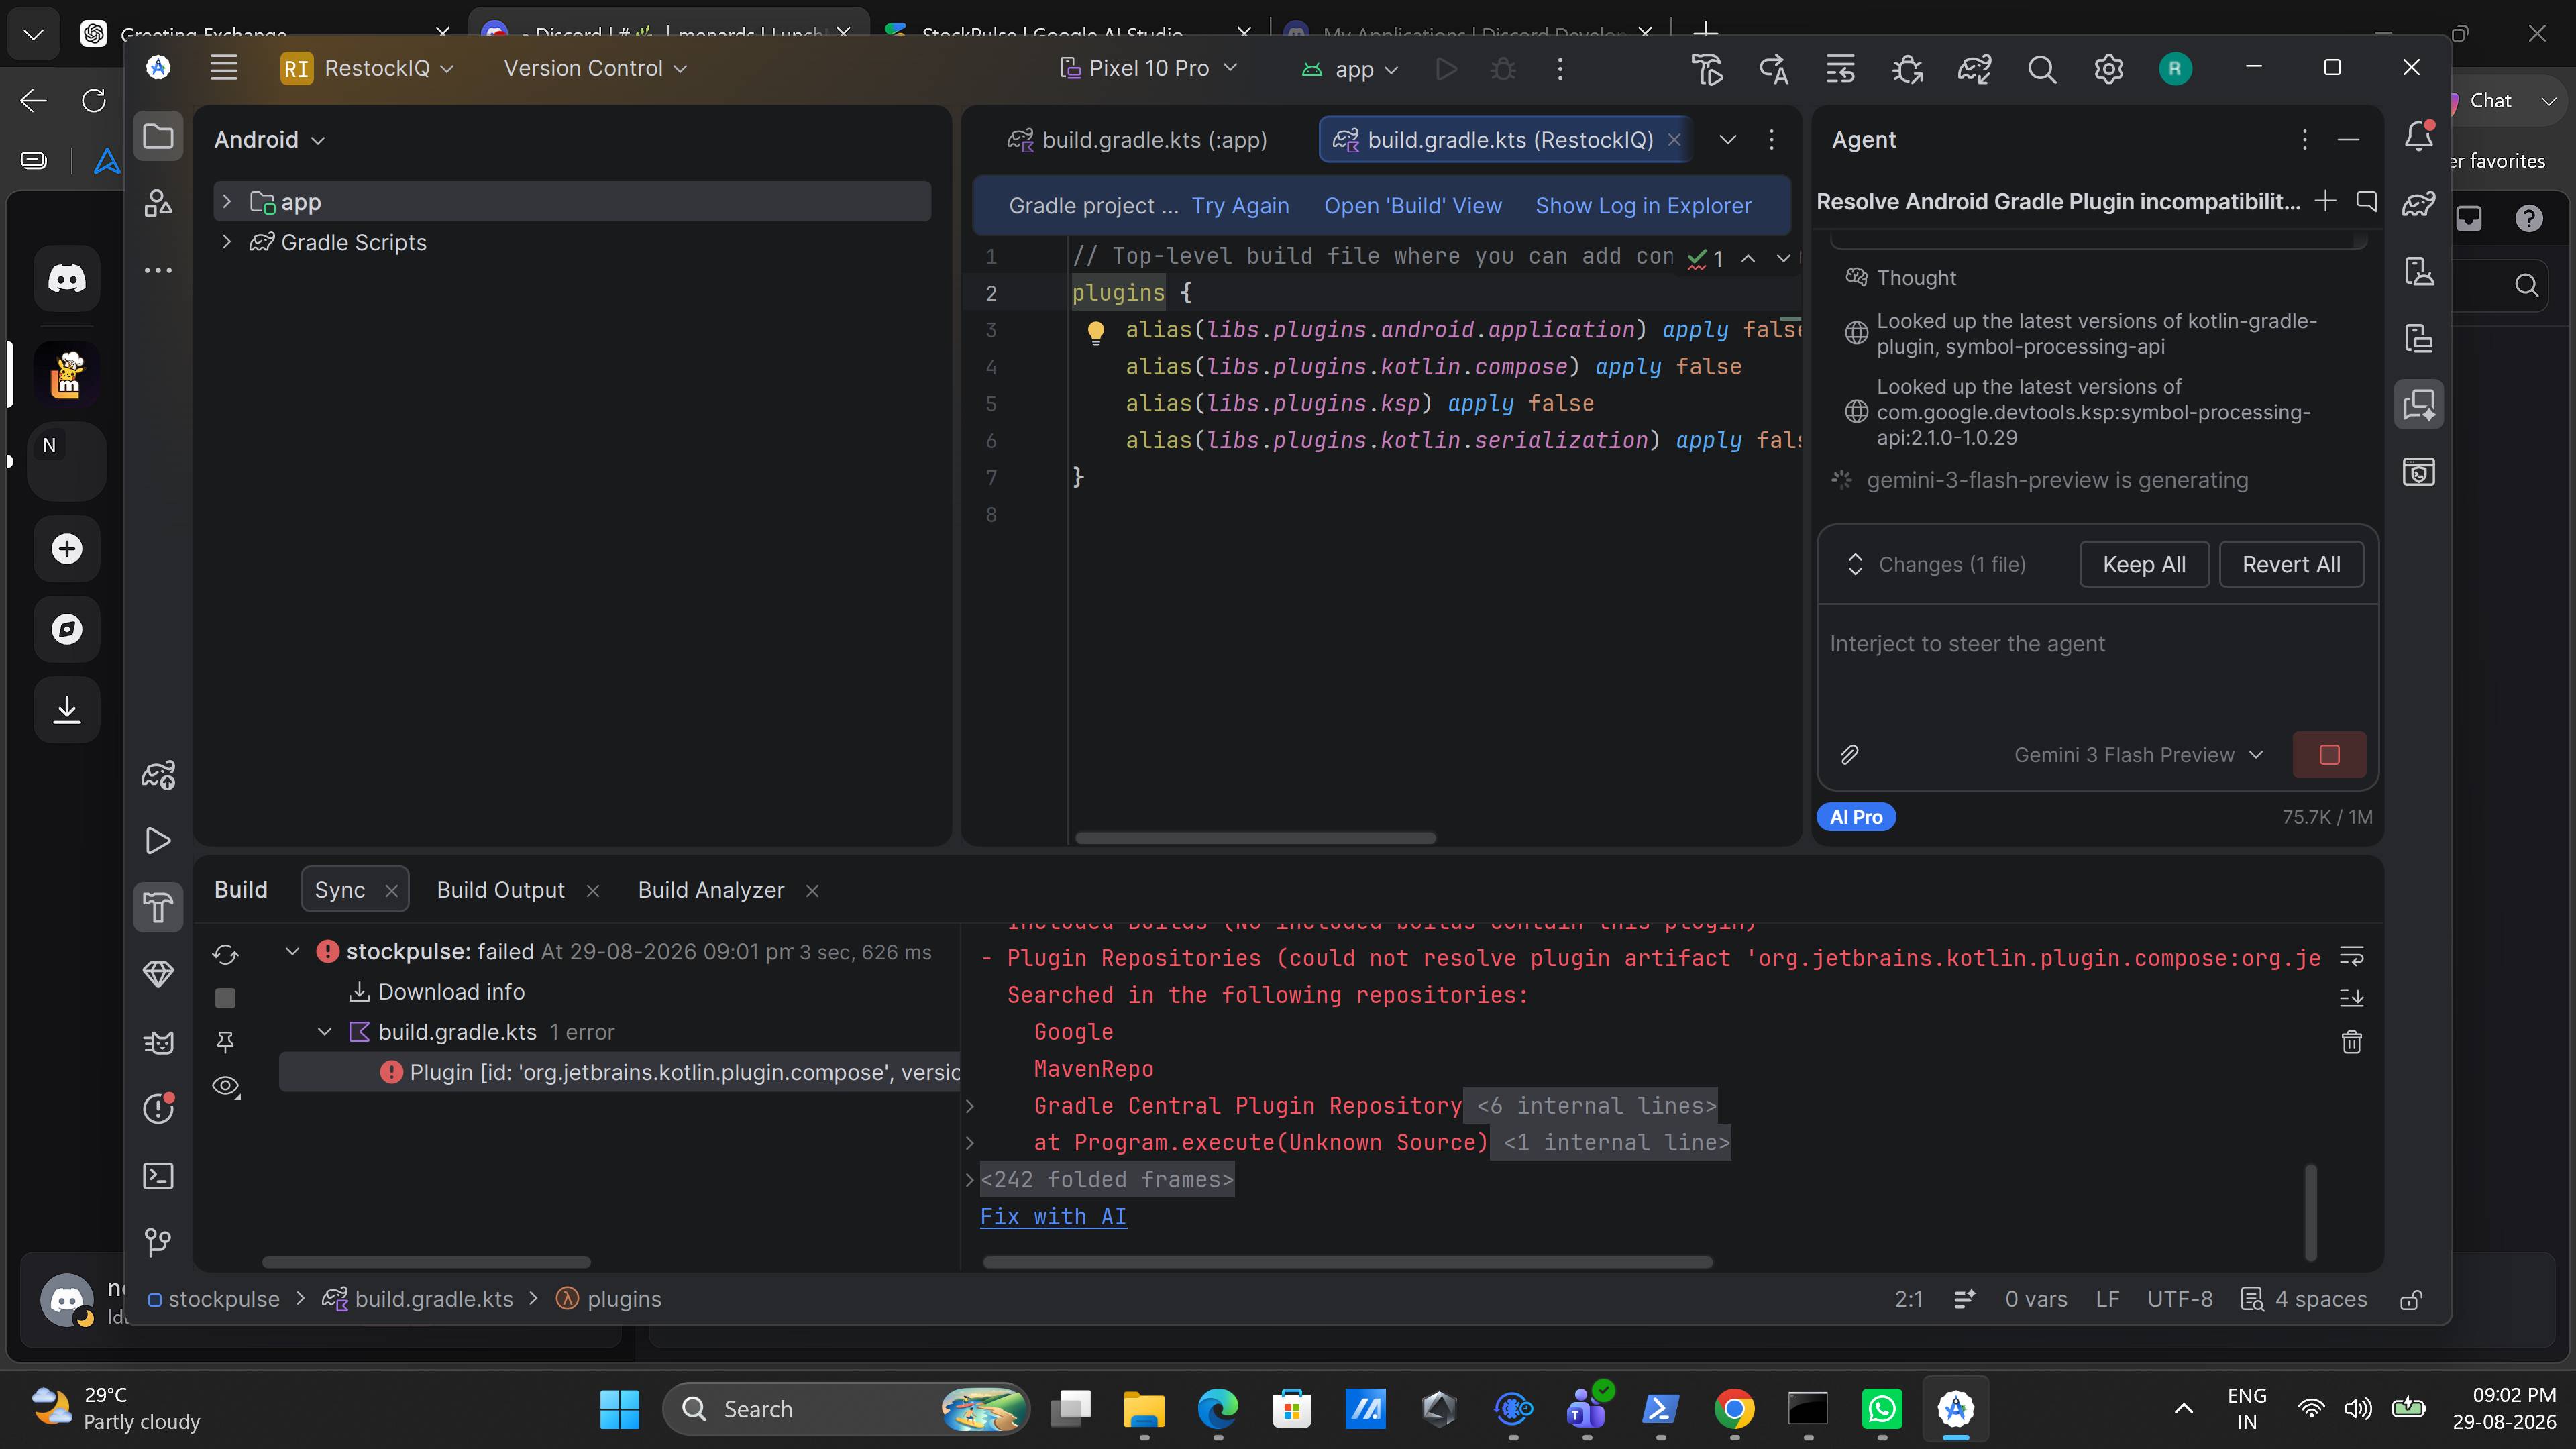Open the Pixel 10 Pro device dropdown
2576x1449 pixels.
coord(1149,68)
